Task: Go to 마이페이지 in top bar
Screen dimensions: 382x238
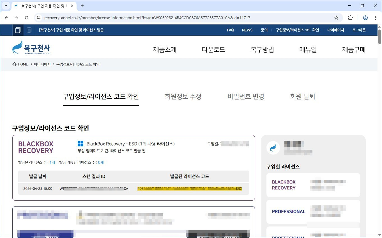Action: pyautogui.click(x=336, y=30)
